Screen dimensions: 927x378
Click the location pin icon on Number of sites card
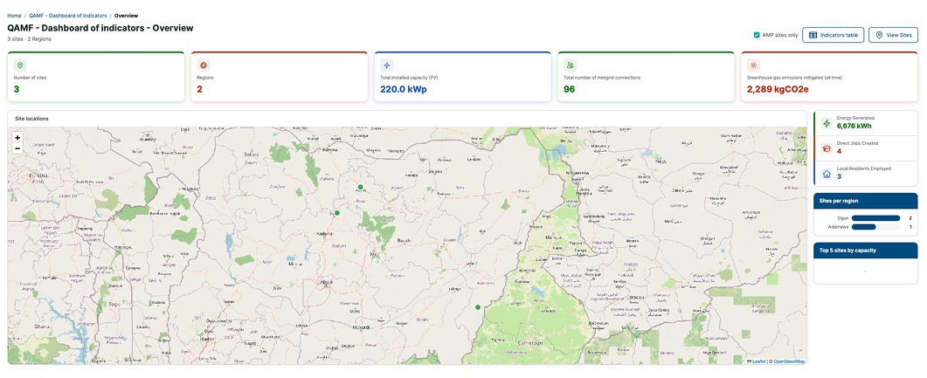pyautogui.click(x=20, y=65)
